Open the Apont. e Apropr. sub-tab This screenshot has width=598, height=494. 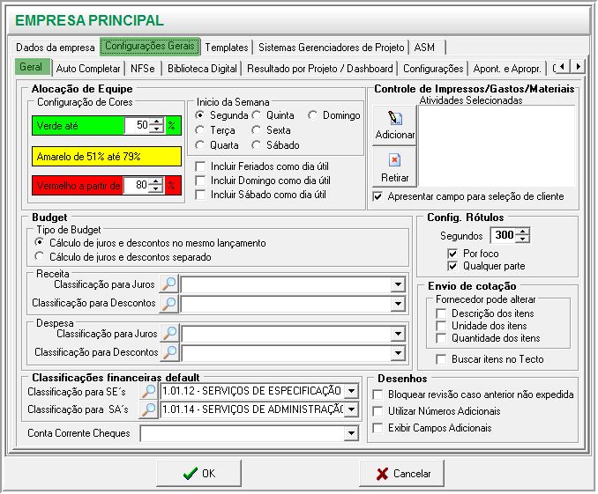point(507,69)
